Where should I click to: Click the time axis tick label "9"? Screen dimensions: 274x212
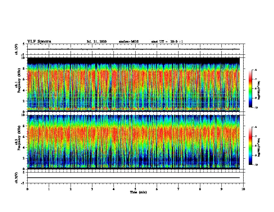(x=221, y=189)
